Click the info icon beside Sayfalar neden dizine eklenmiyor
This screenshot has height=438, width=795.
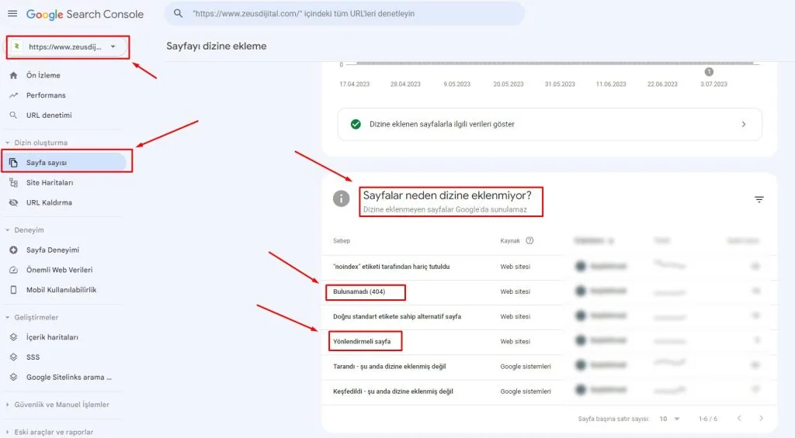tap(342, 198)
